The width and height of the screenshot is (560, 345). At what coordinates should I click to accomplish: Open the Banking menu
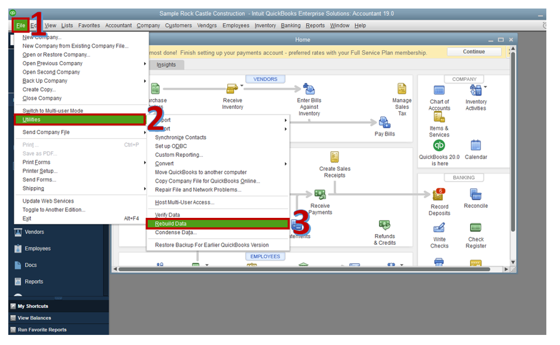(290, 26)
